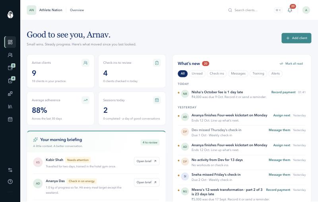Select the Alerts filter tab
Screen dimensions: 318x202
[x=275, y=74]
